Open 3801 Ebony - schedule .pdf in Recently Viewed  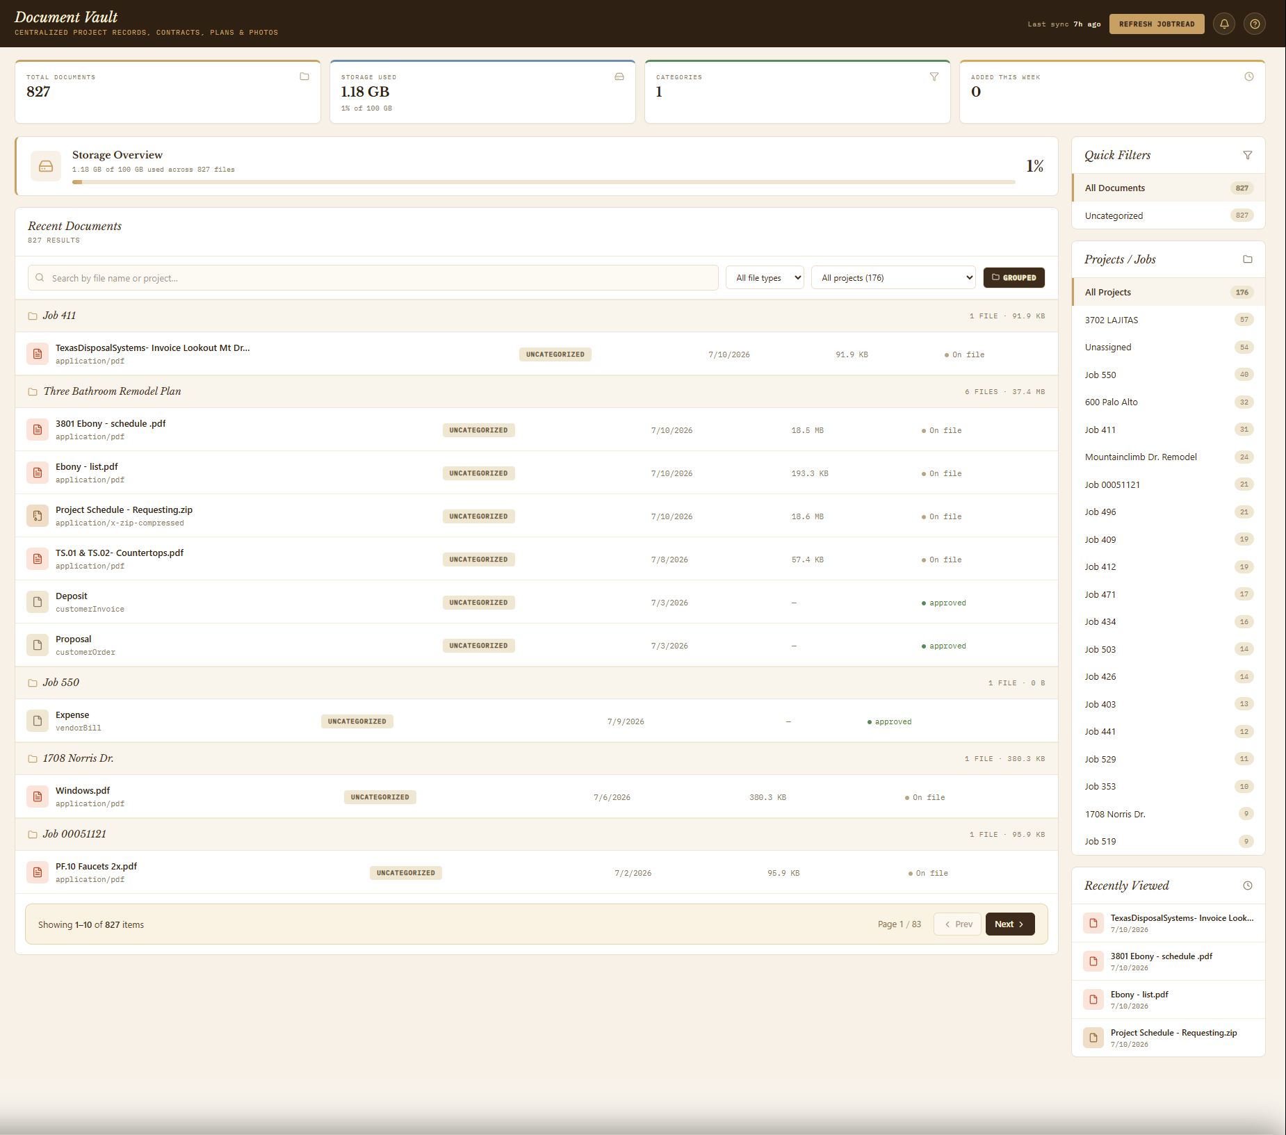[1169, 961]
